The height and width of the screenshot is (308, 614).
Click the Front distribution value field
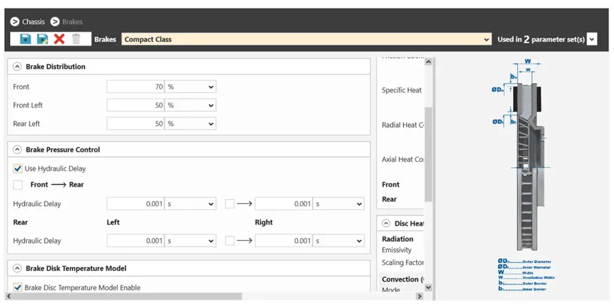pyautogui.click(x=136, y=87)
